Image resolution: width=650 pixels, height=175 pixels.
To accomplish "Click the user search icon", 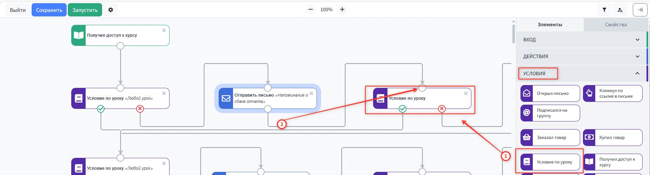I will pos(620,10).
